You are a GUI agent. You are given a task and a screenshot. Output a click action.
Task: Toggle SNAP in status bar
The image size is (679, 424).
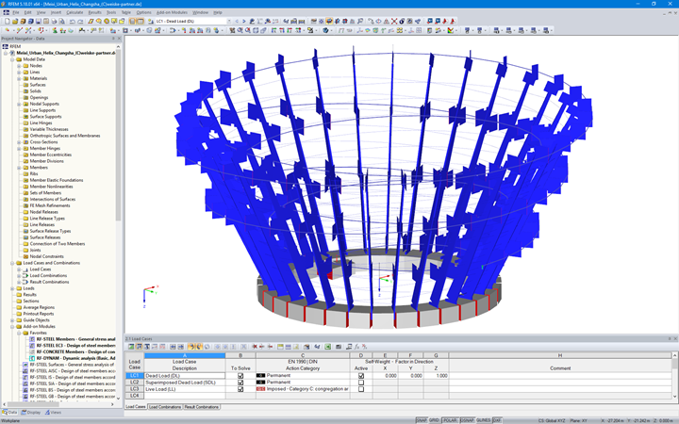[421, 420]
